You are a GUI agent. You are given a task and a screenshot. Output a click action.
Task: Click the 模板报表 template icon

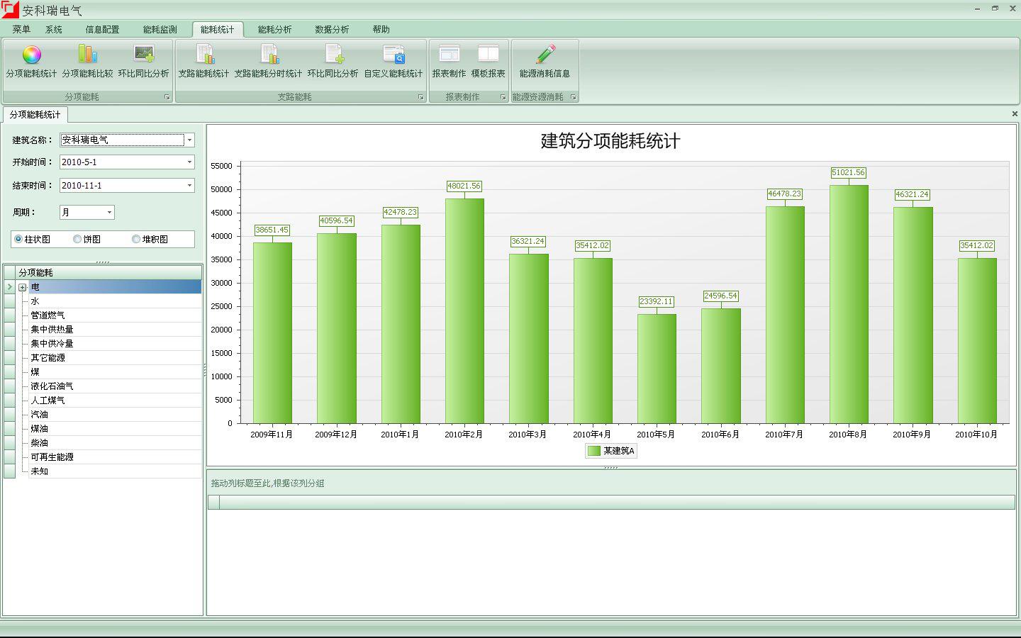[x=488, y=55]
